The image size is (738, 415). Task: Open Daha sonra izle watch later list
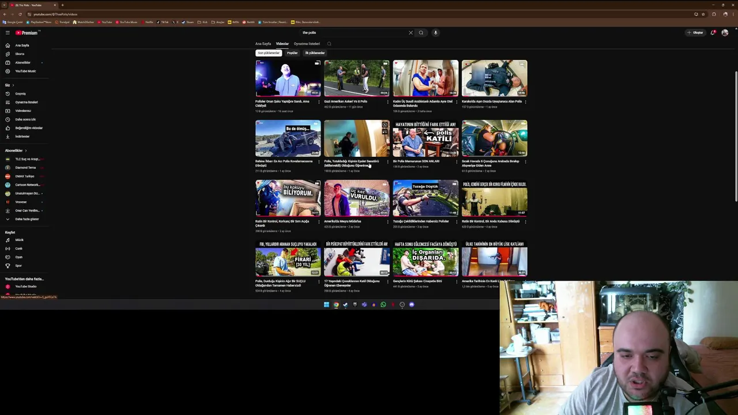pyautogui.click(x=25, y=119)
